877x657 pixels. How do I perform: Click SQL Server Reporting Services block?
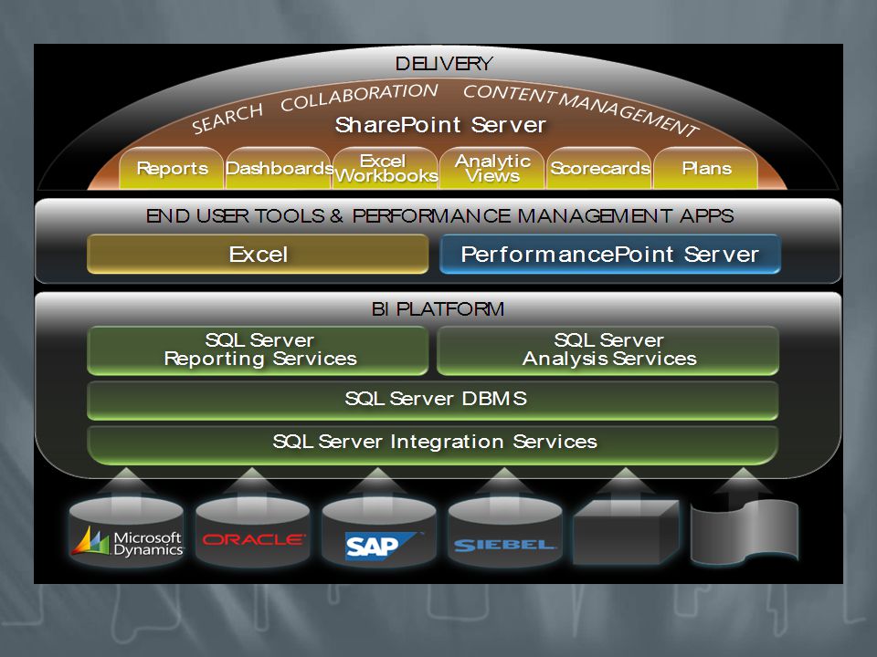(x=258, y=350)
